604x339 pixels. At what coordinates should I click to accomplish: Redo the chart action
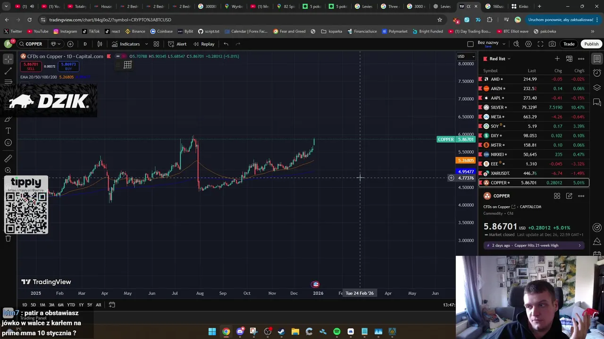(238, 44)
